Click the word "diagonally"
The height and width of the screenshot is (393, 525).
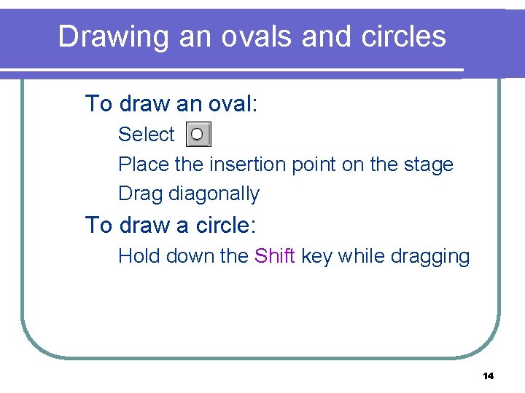[214, 194]
